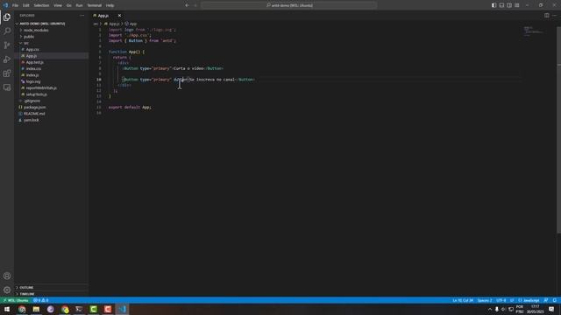Viewport: 561px width, 315px height.
Task: Open the Accounts icon in activity bar
Action: coord(7,276)
